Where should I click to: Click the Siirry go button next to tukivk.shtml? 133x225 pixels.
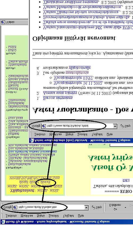[125, 126]
